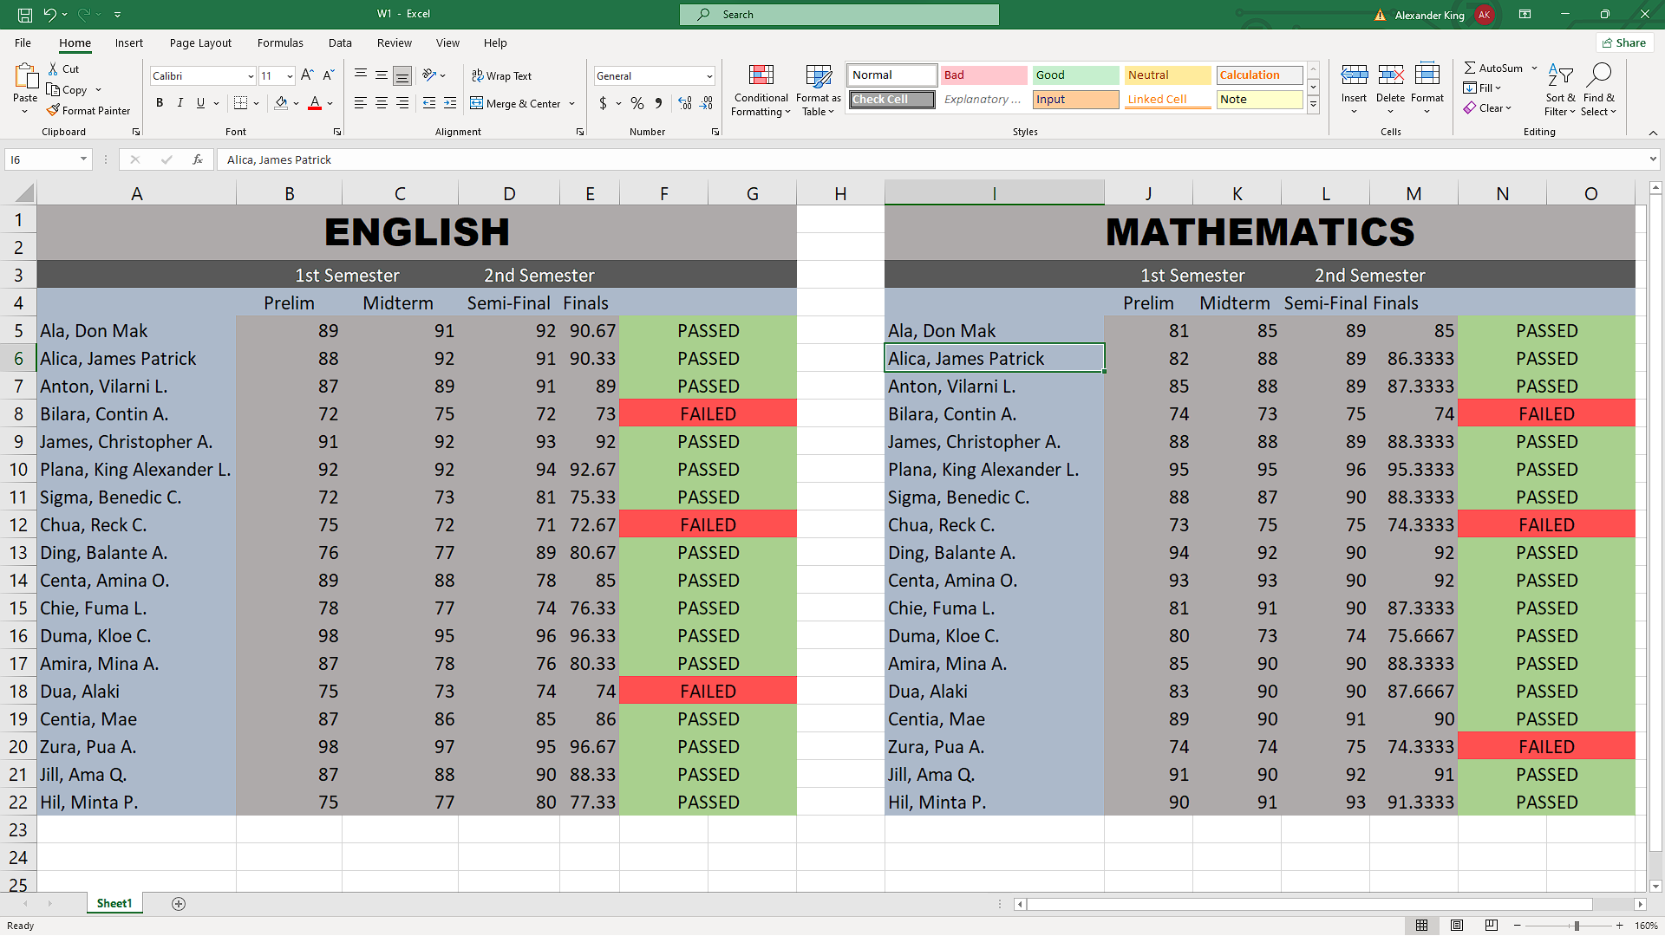The width and height of the screenshot is (1665, 936).
Task: Open Font dialog launcher
Action: coord(337,132)
